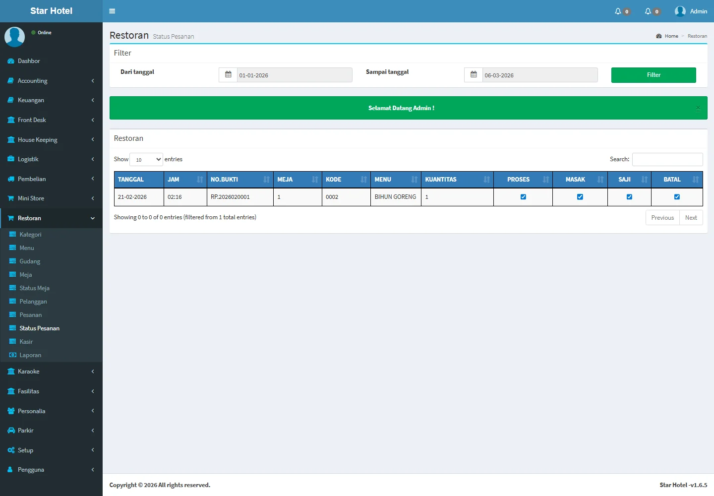
Task: Open the second notification bell icon
Action: tap(648, 11)
